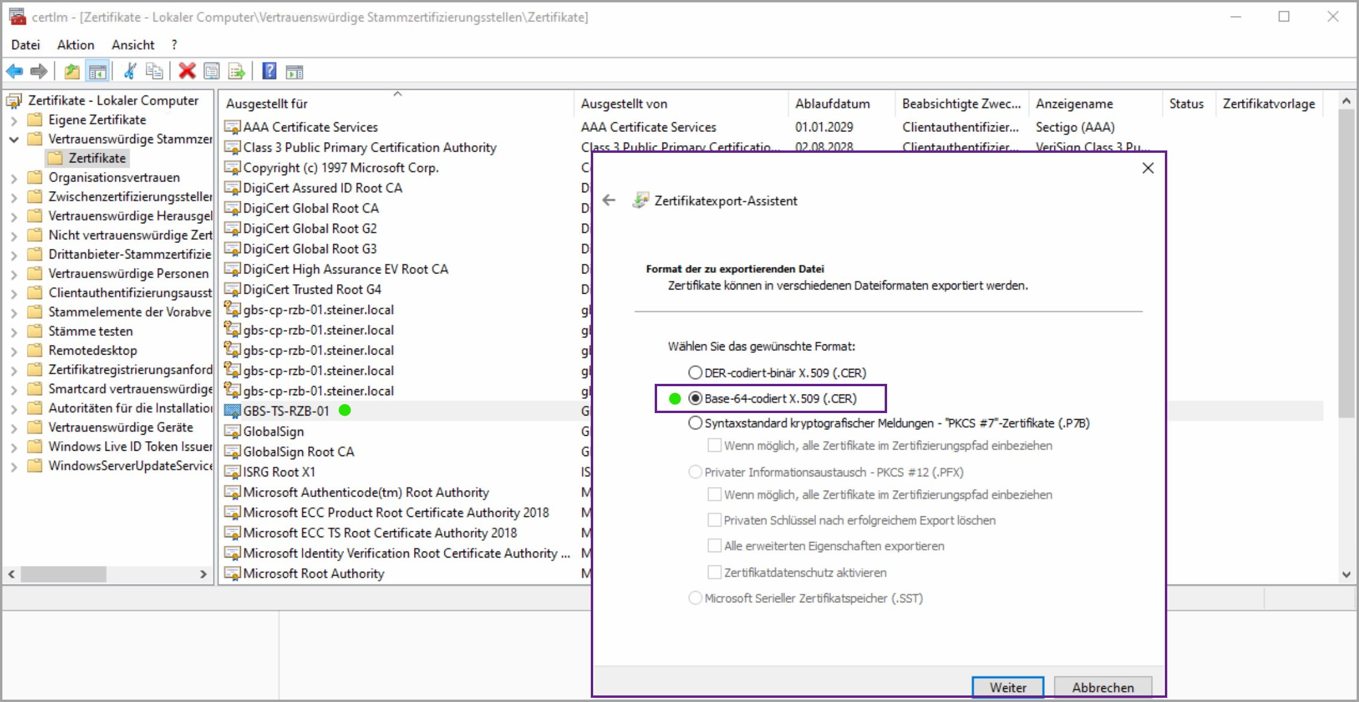Viewport: 1359px width, 702px height.
Task: Click the blue back arrow toolbar icon
Action: click(14, 72)
